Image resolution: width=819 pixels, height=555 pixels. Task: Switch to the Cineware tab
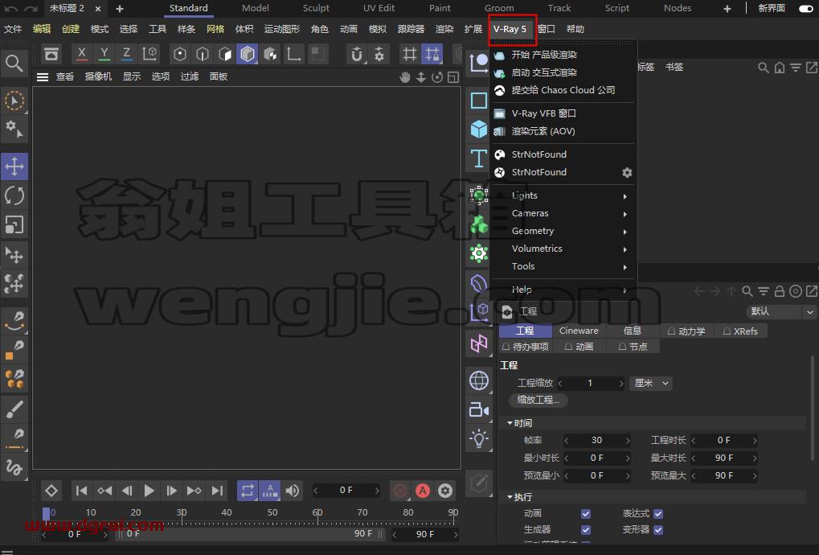pyautogui.click(x=578, y=331)
